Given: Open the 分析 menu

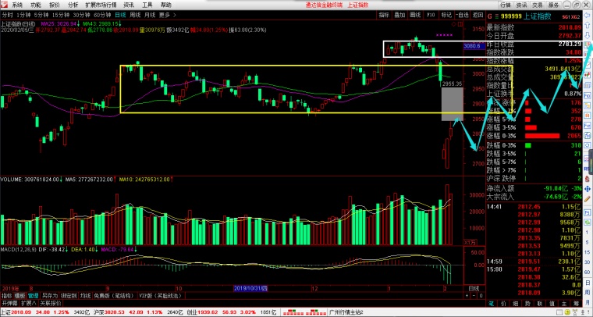Looking at the screenshot, I should pos(73,5).
